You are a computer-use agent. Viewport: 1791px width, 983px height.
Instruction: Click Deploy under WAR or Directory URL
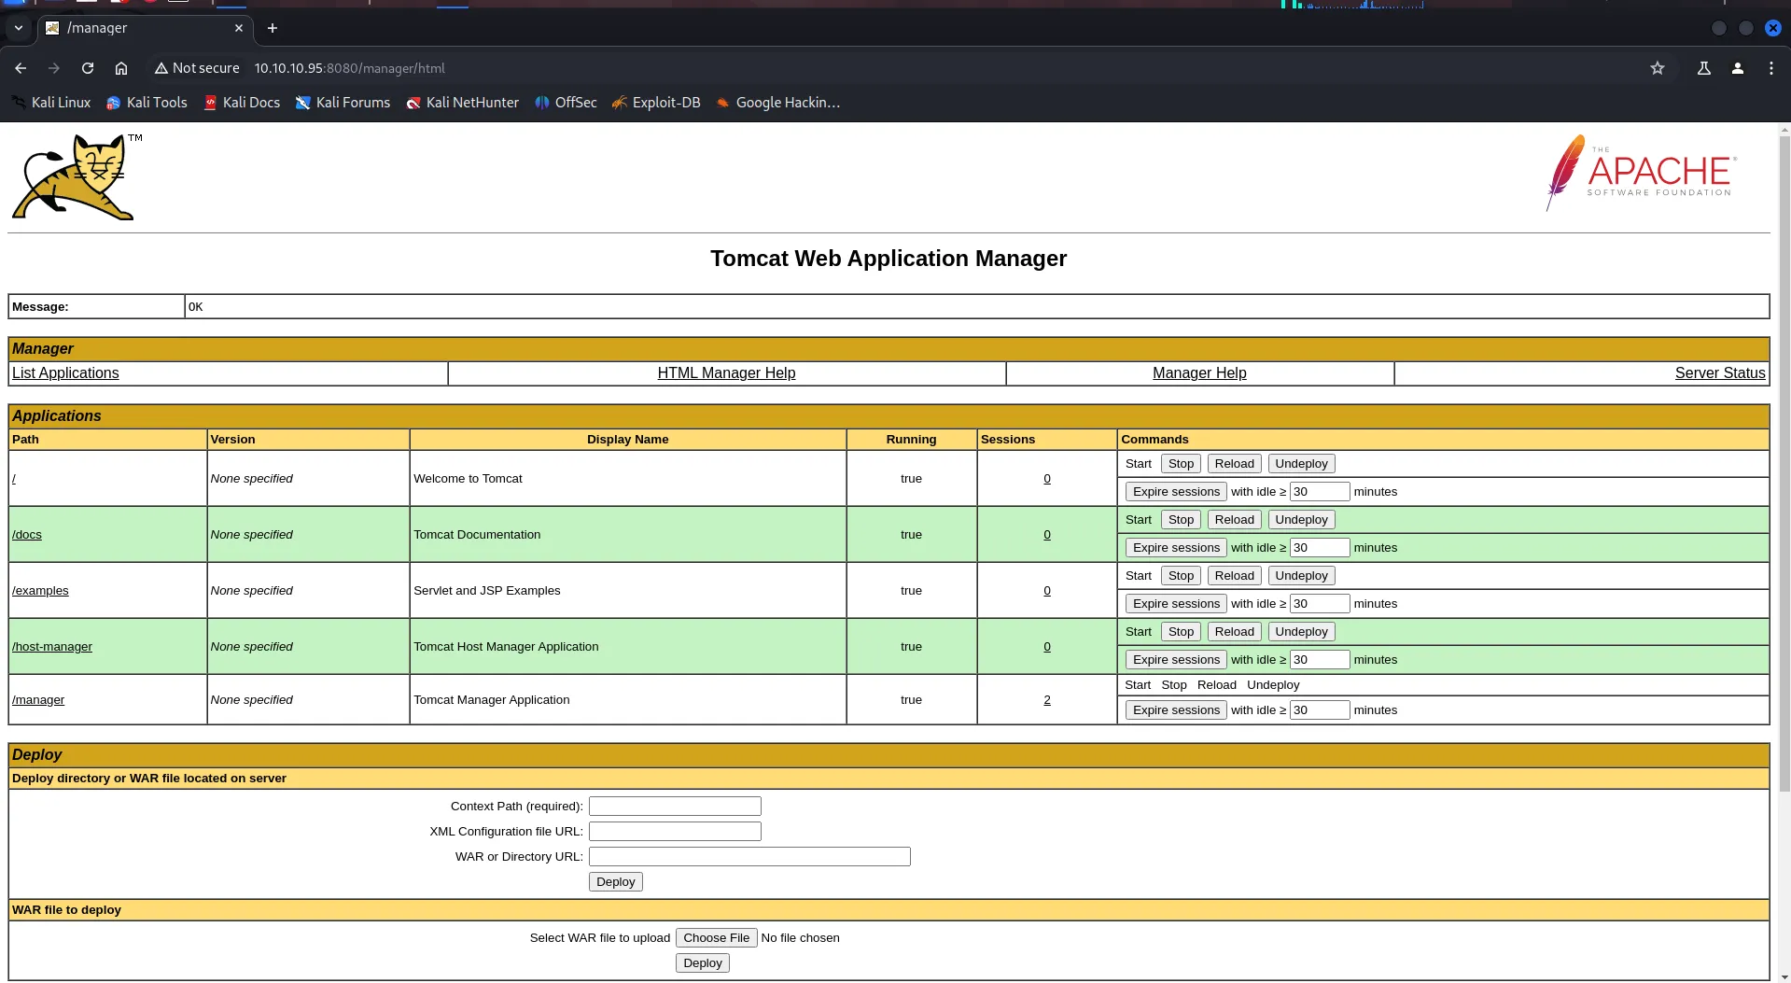click(615, 882)
